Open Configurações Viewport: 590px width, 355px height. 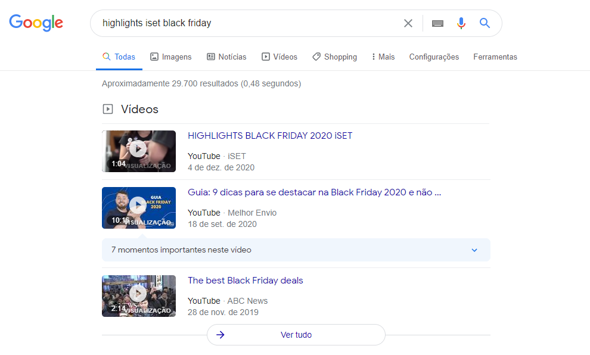[434, 57]
